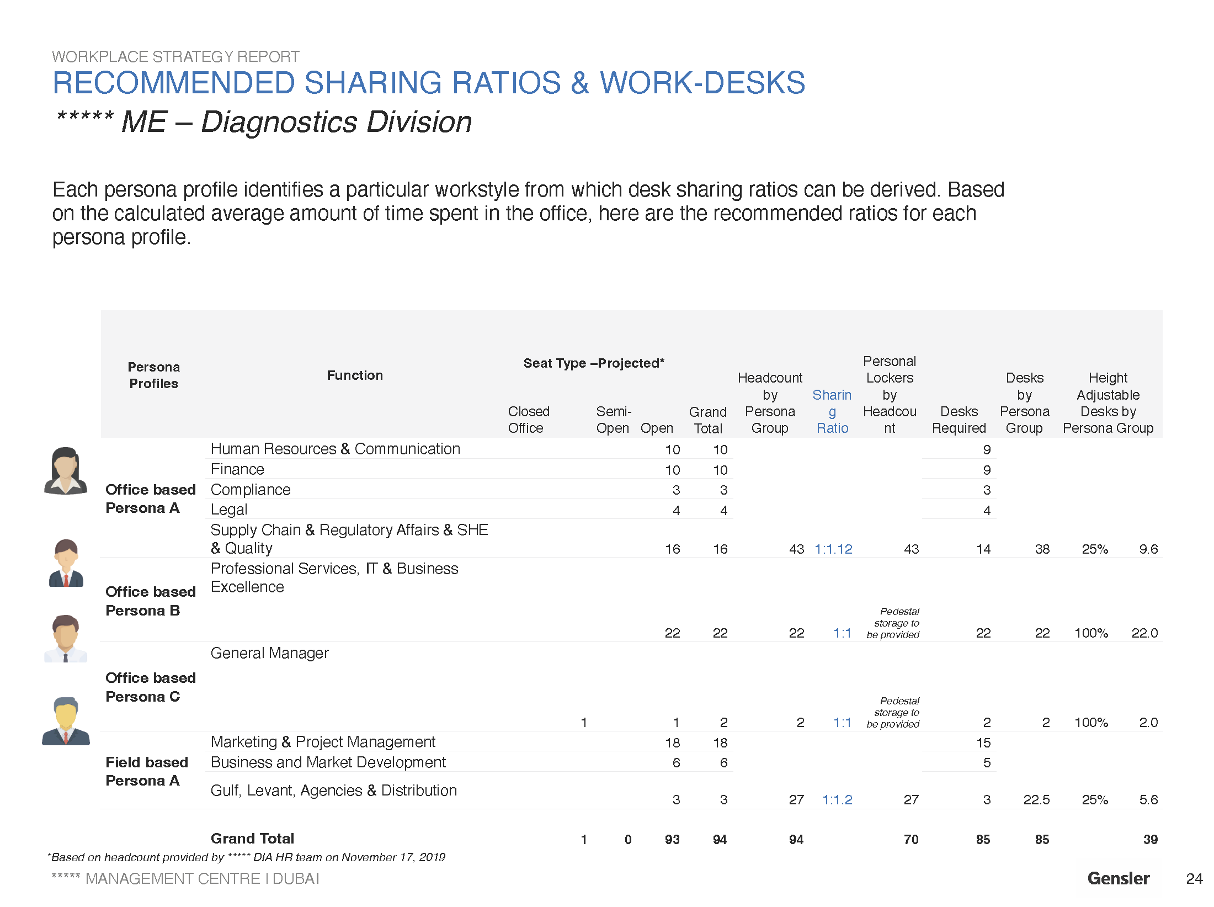Click the Persona Profiles column header
This screenshot has width=1214, height=907.
[153, 375]
